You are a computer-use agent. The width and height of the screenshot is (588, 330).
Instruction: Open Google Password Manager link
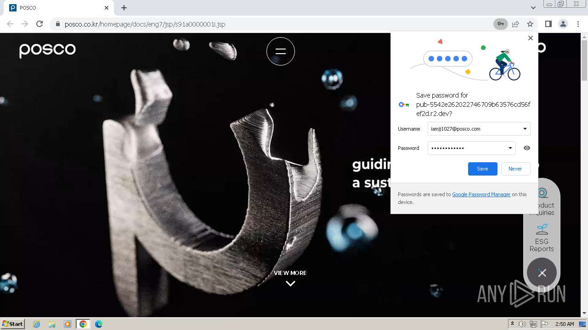(x=481, y=194)
